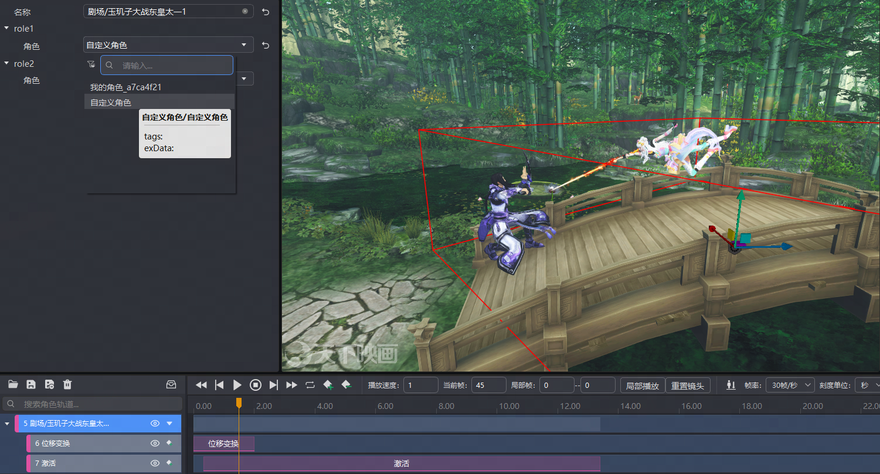Collapse the role2 section
The image size is (880, 474).
[6, 63]
